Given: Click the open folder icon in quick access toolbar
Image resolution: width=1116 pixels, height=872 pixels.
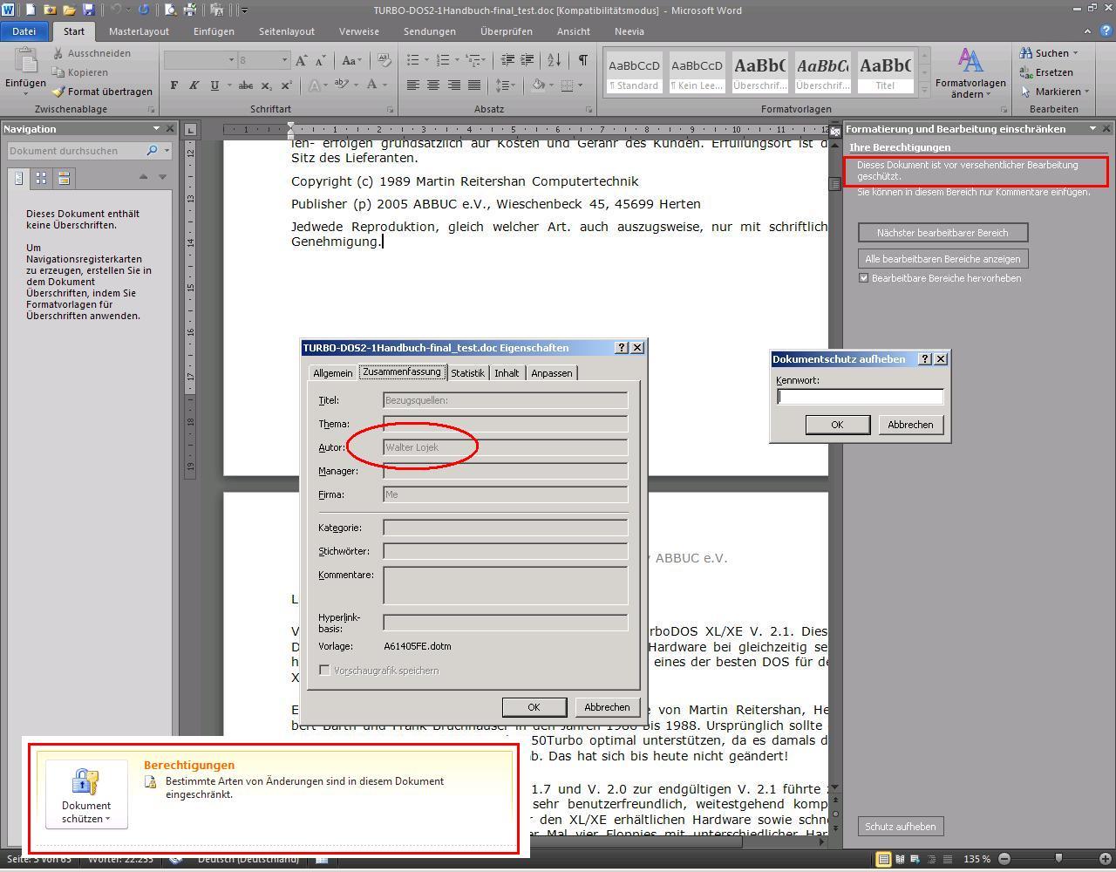Looking at the screenshot, I should (x=69, y=10).
